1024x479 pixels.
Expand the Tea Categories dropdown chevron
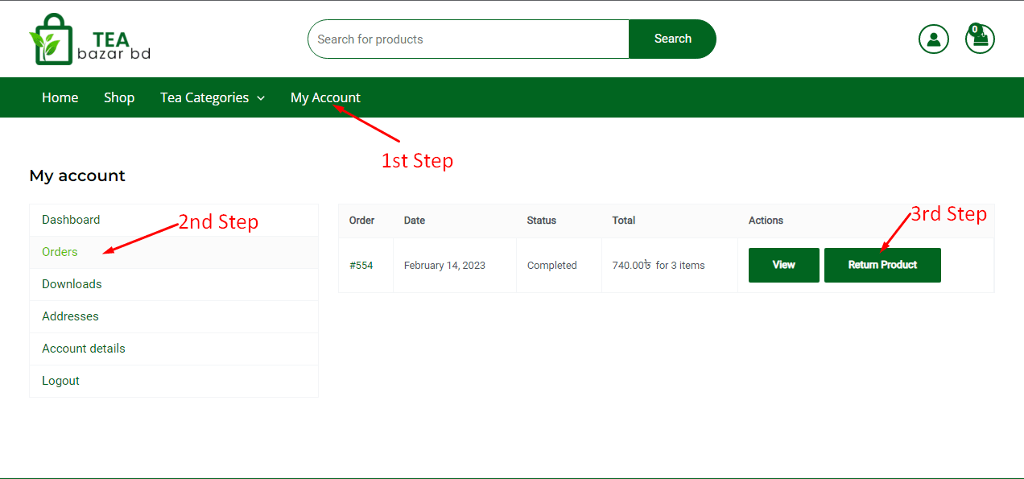click(261, 98)
